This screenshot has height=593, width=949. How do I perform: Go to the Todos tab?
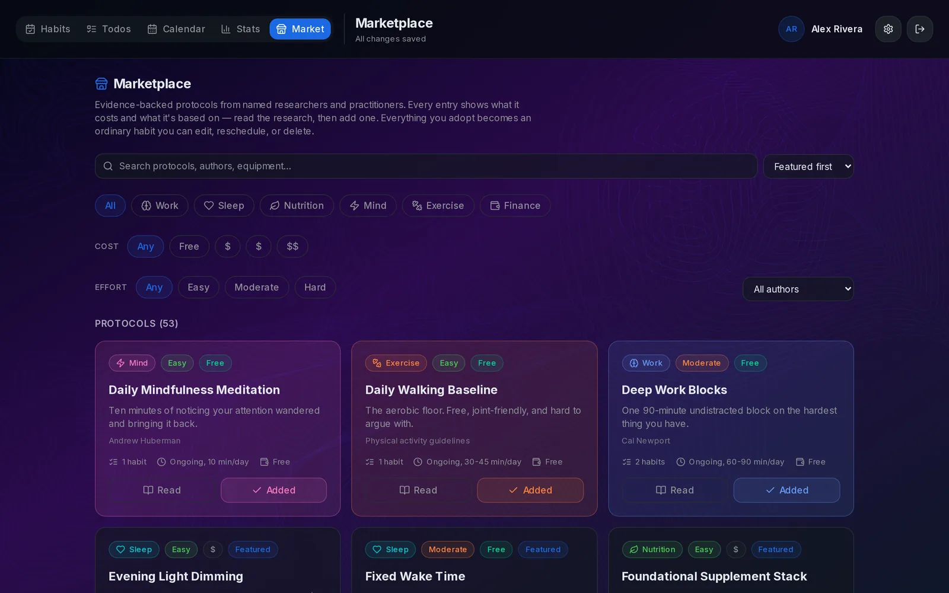click(x=109, y=29)
